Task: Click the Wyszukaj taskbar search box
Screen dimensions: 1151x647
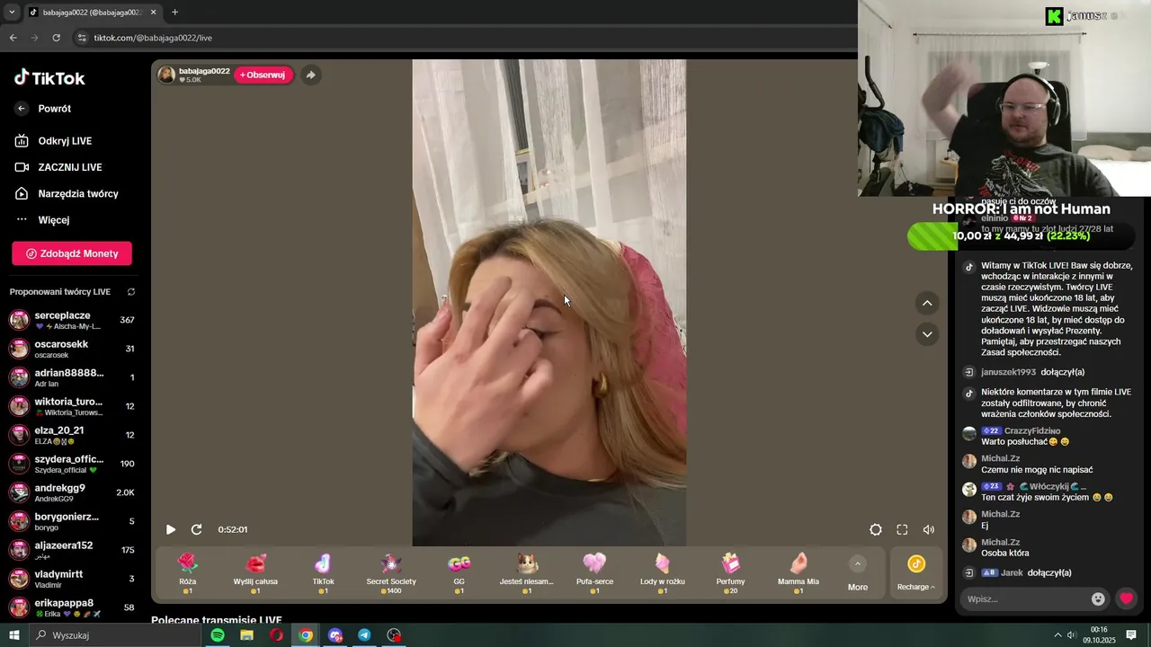Action: pos(114,635)
